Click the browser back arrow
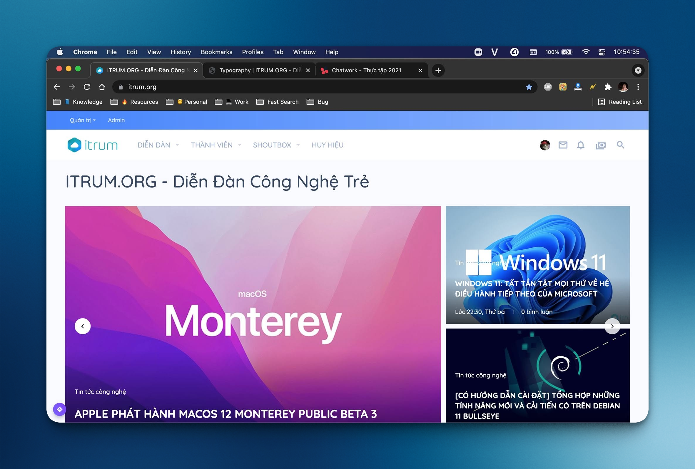This screenshot has height=469, width=695. [x=56, y=87]
